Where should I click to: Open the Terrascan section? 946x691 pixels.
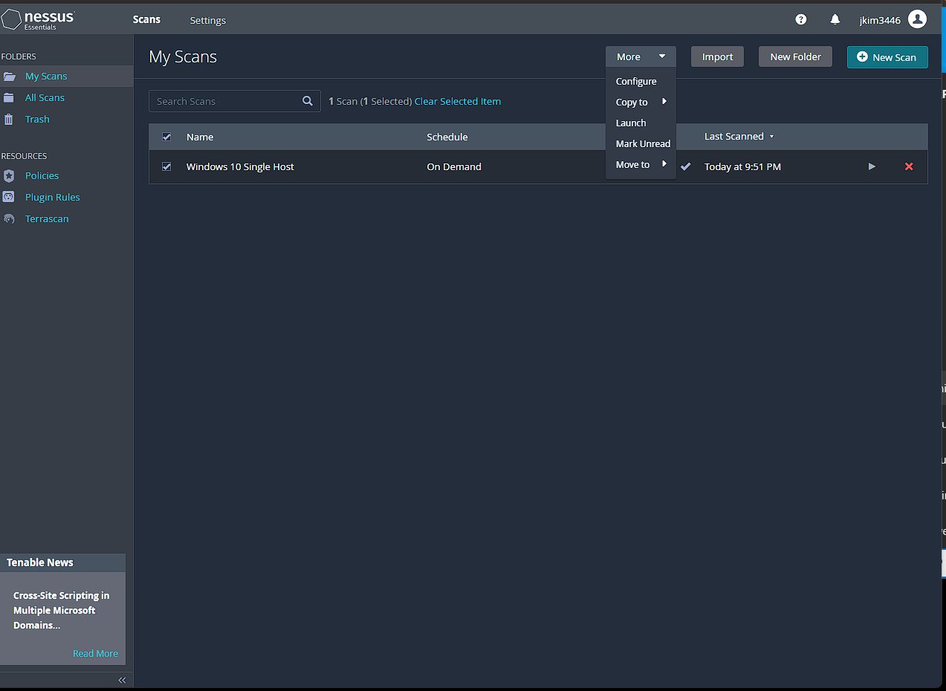[47, 218]
